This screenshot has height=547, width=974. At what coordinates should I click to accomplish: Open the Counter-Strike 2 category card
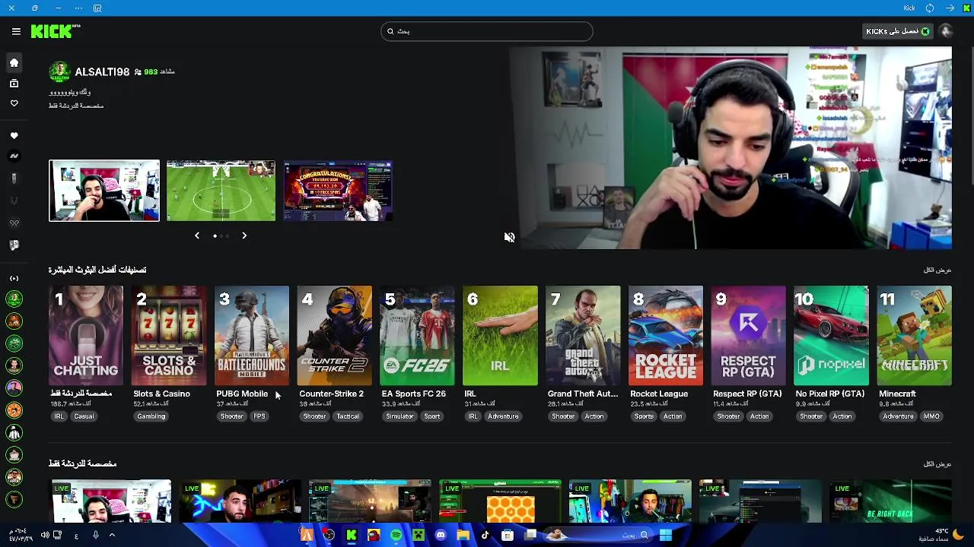335,336
